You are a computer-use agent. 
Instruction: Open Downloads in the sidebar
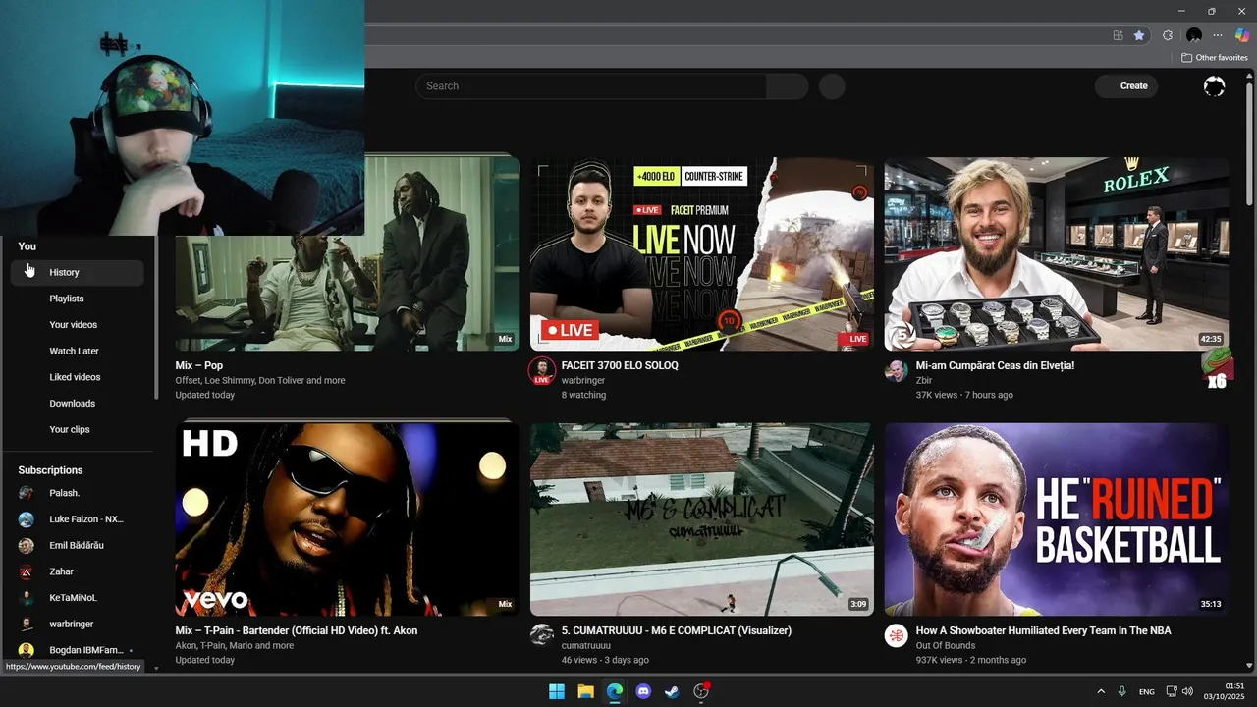pyautogui.click(x=78, y=404)
